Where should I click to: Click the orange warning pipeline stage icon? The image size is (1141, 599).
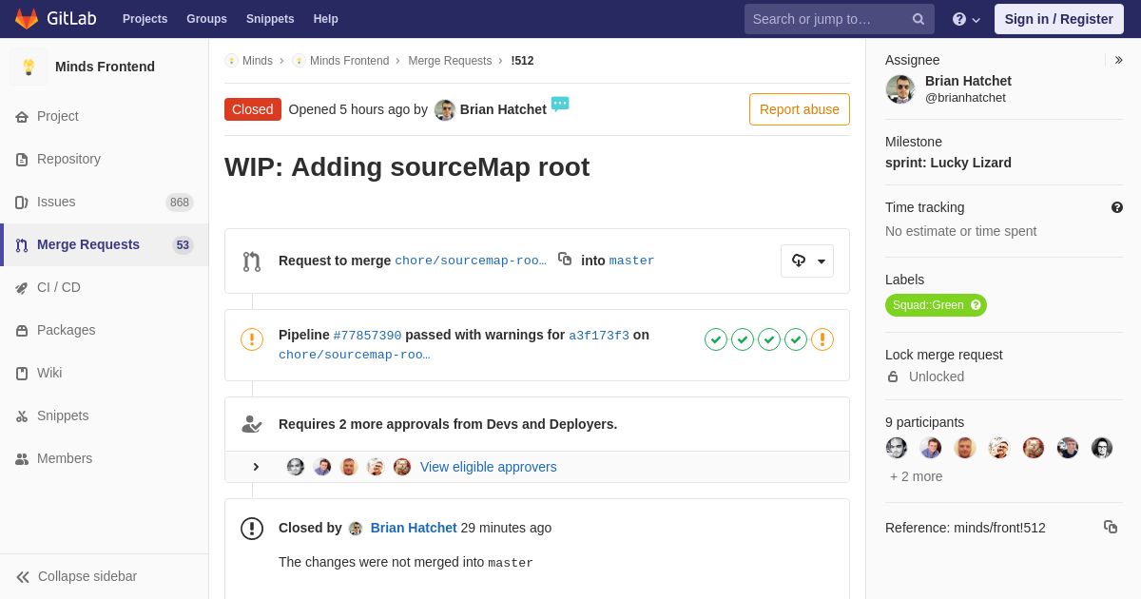click(822, 339)
